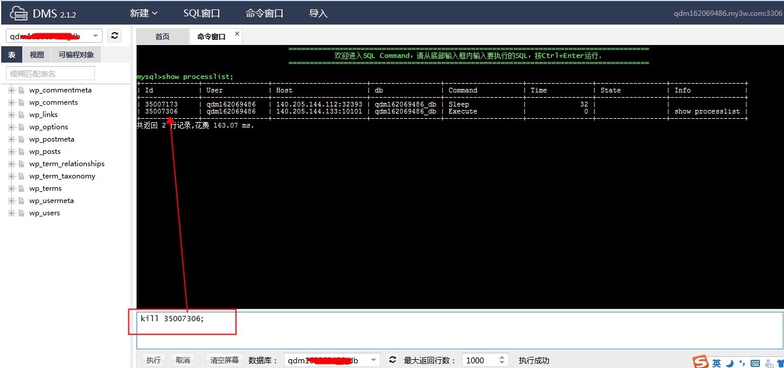Viewport: 784px width, 368px height.
Task: Click the bottom toolbar database refresh icon
Action: [x=393, y=360]
